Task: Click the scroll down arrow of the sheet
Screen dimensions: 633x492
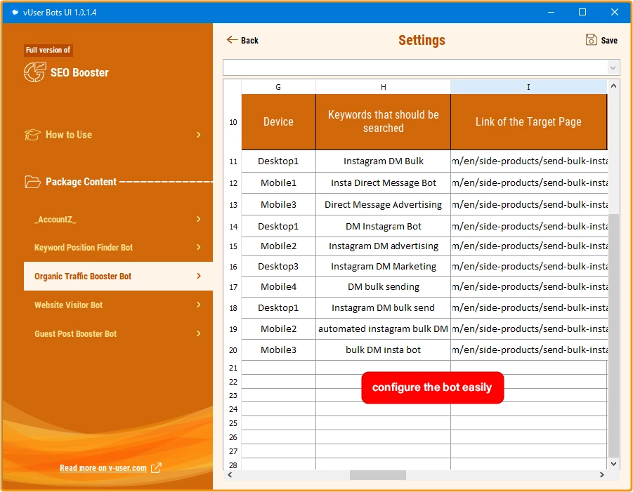Action: click(x=613, y=464)
